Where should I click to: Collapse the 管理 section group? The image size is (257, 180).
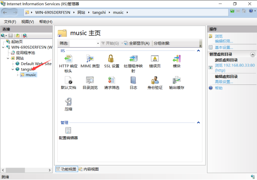click(198, 123)
